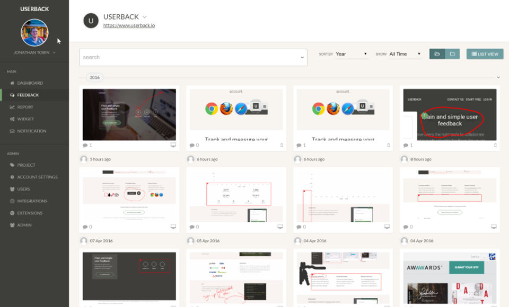Open Integrations page
The height and width of the screenshot is (307, 509).
click(x=32, y=201)
